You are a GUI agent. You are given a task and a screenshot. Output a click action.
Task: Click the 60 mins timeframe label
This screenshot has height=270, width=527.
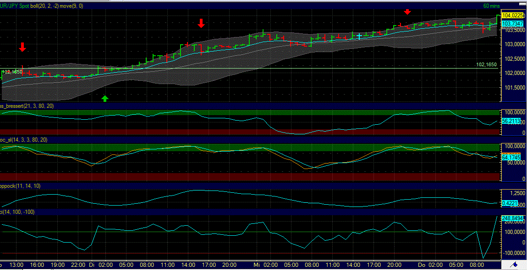491,6
